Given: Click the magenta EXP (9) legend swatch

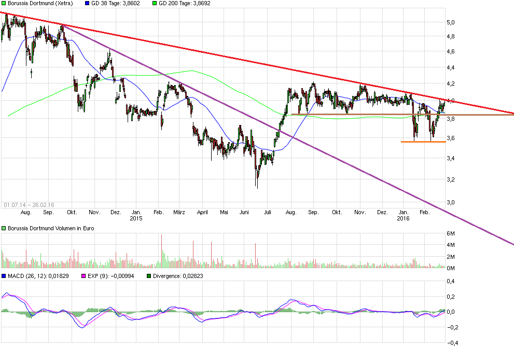Looking at the screenshot, I should point(84,276).
